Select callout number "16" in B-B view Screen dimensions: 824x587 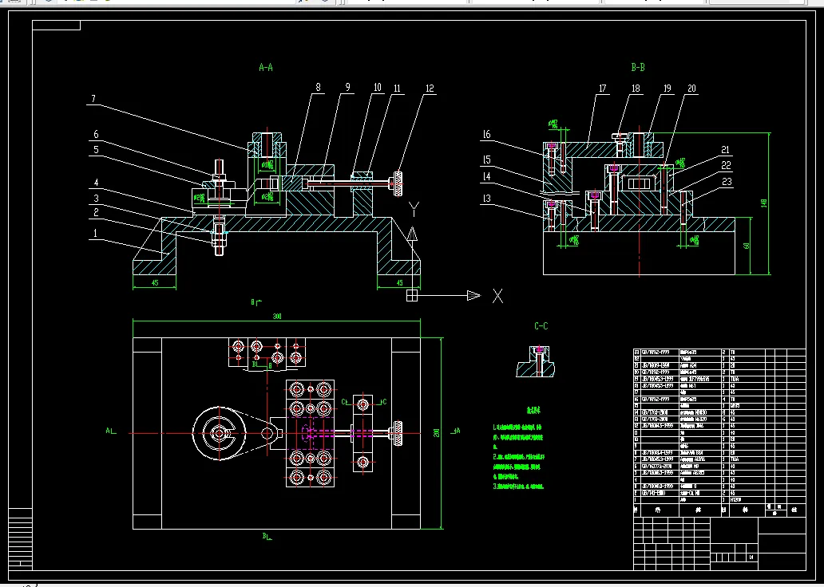coord(486,135)
